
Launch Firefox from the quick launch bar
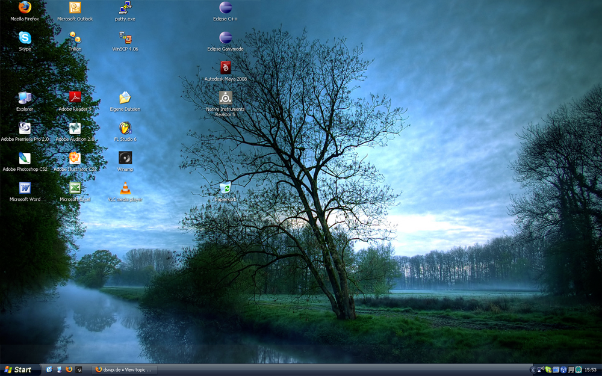[69, 369]
